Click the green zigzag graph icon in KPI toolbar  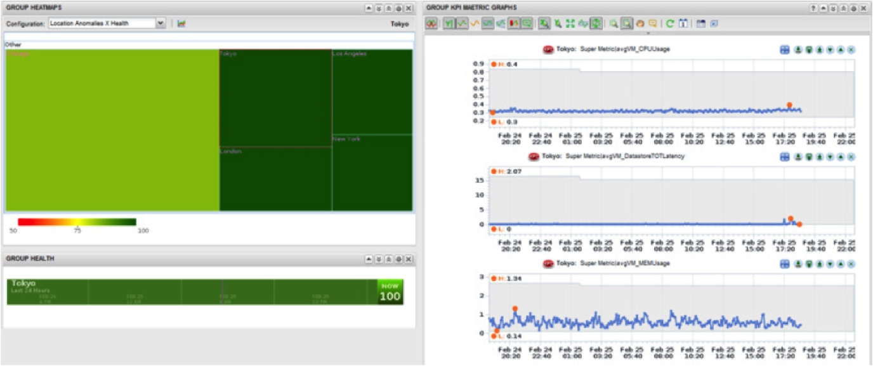pos(583,23)
